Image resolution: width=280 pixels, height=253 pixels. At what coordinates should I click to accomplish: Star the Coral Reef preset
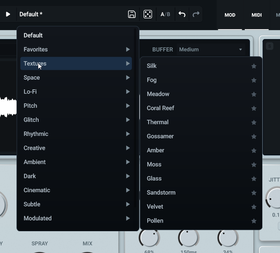254,108
